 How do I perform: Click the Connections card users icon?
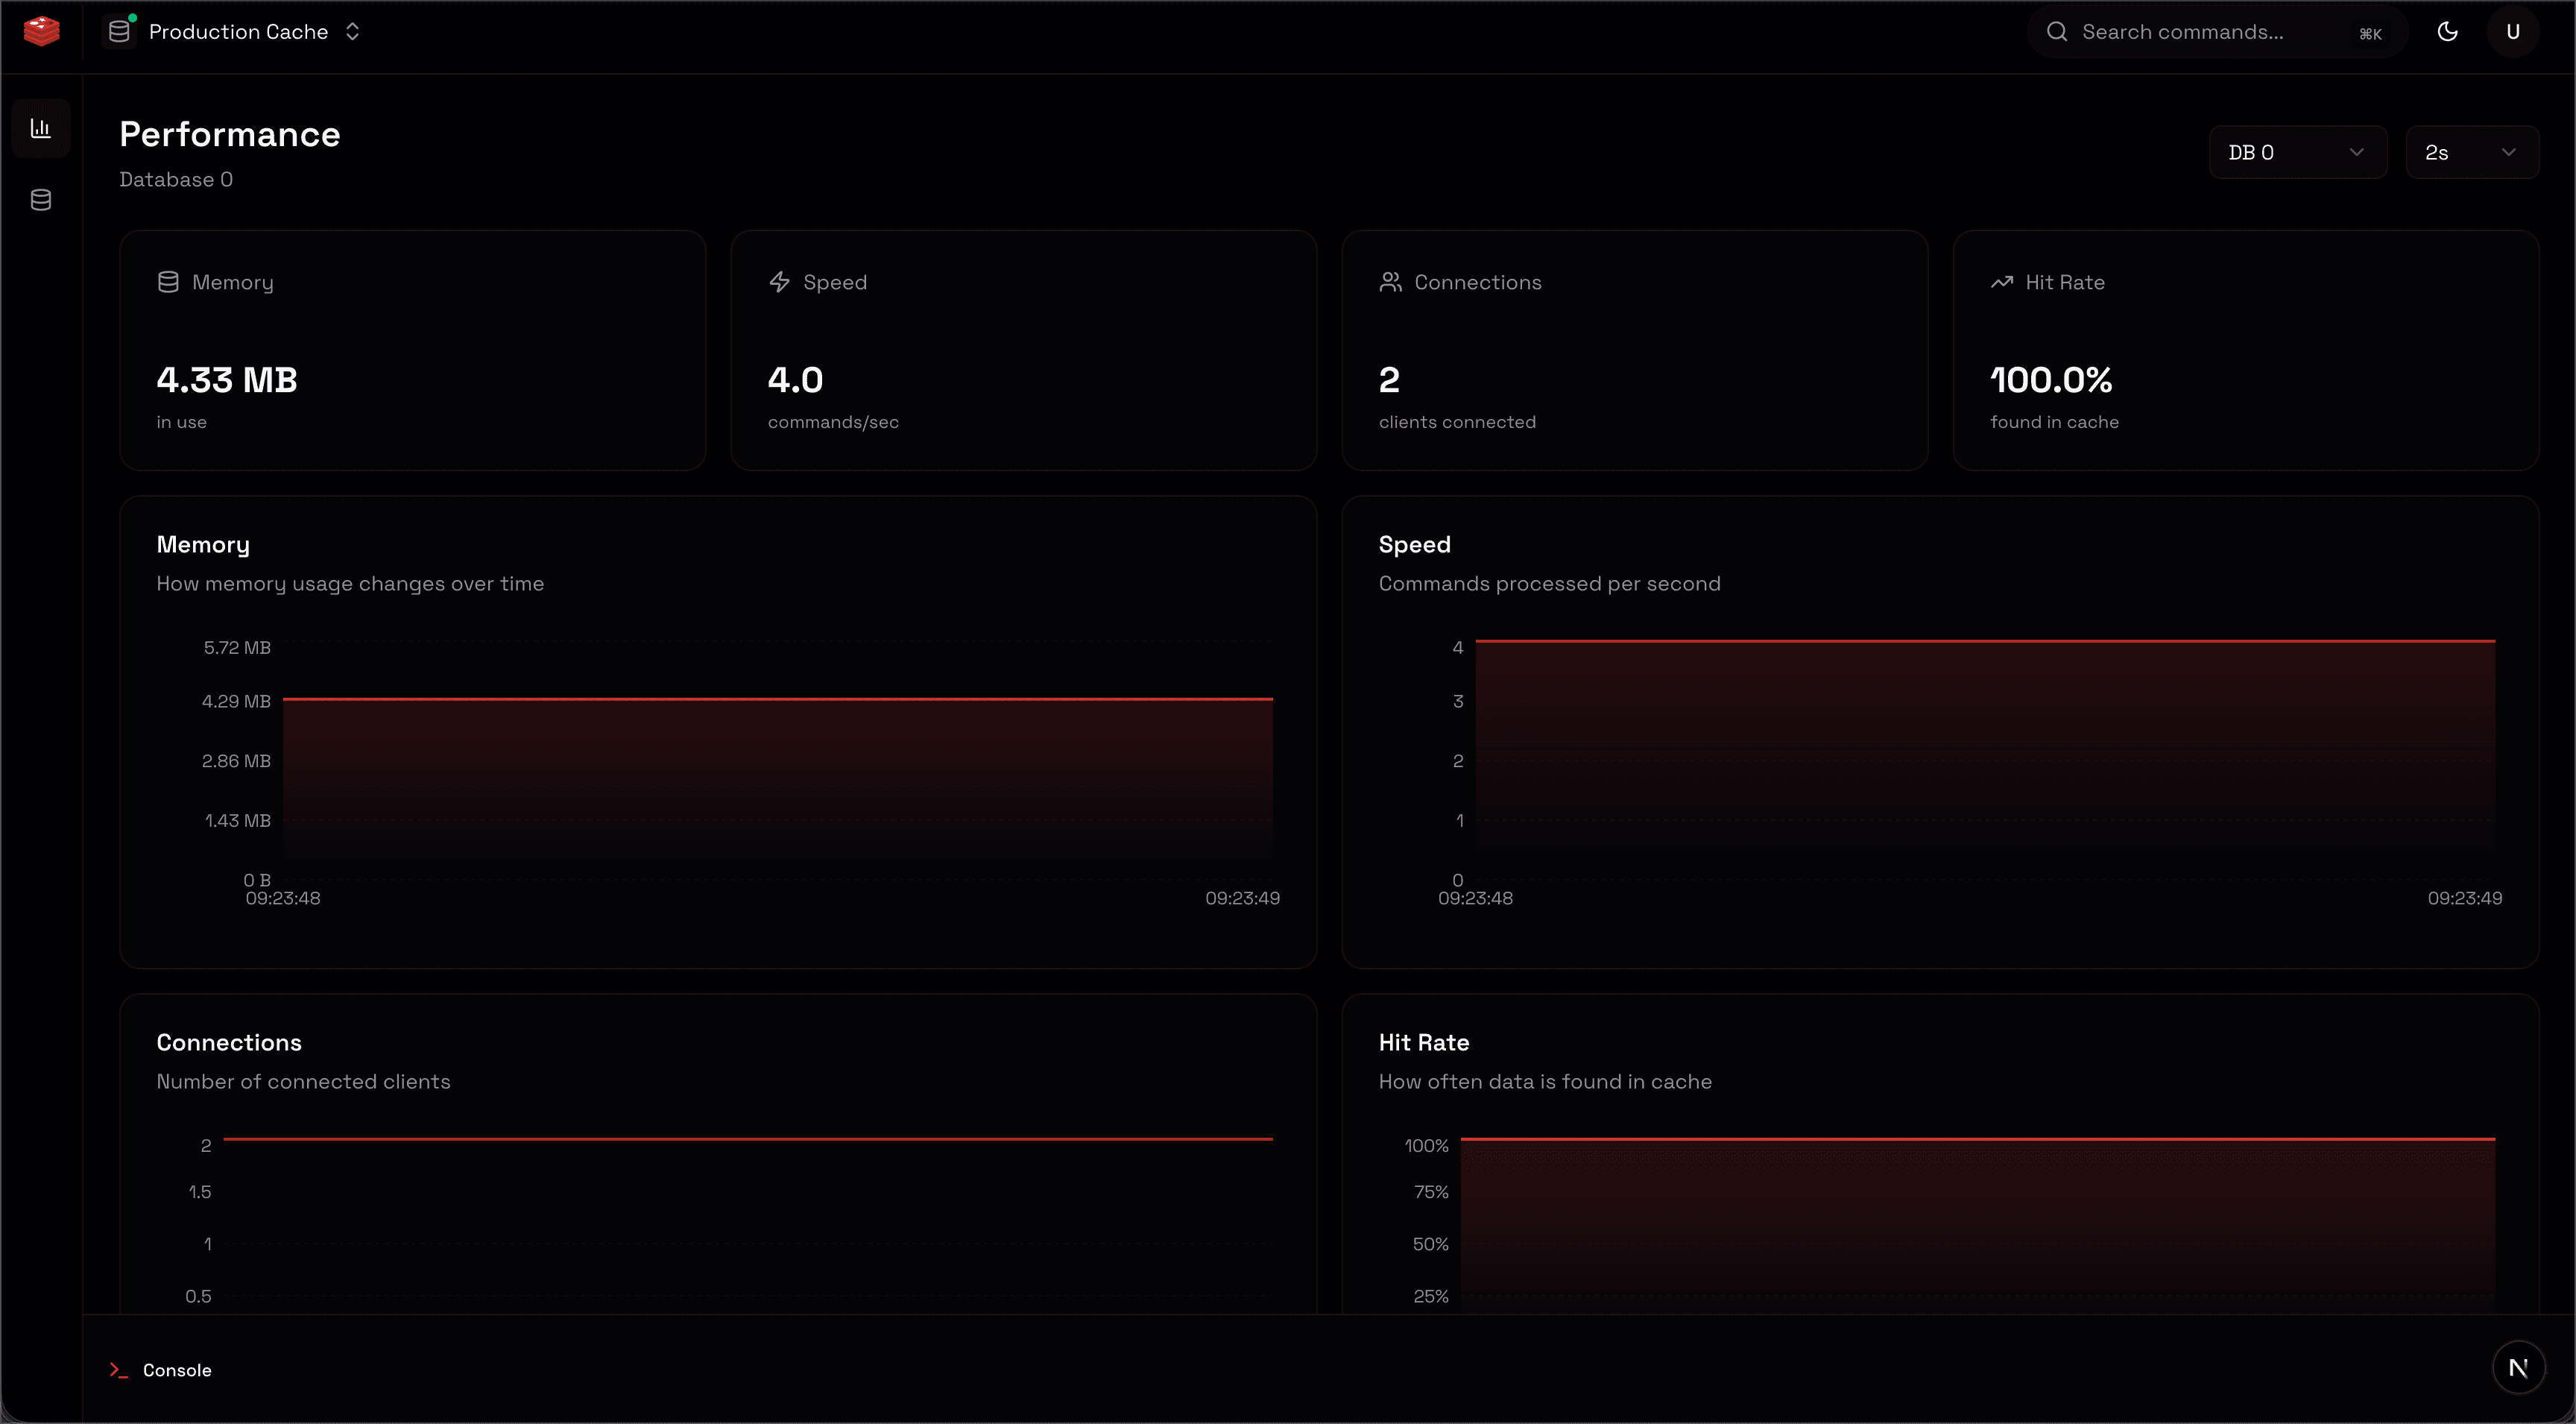1390,282
